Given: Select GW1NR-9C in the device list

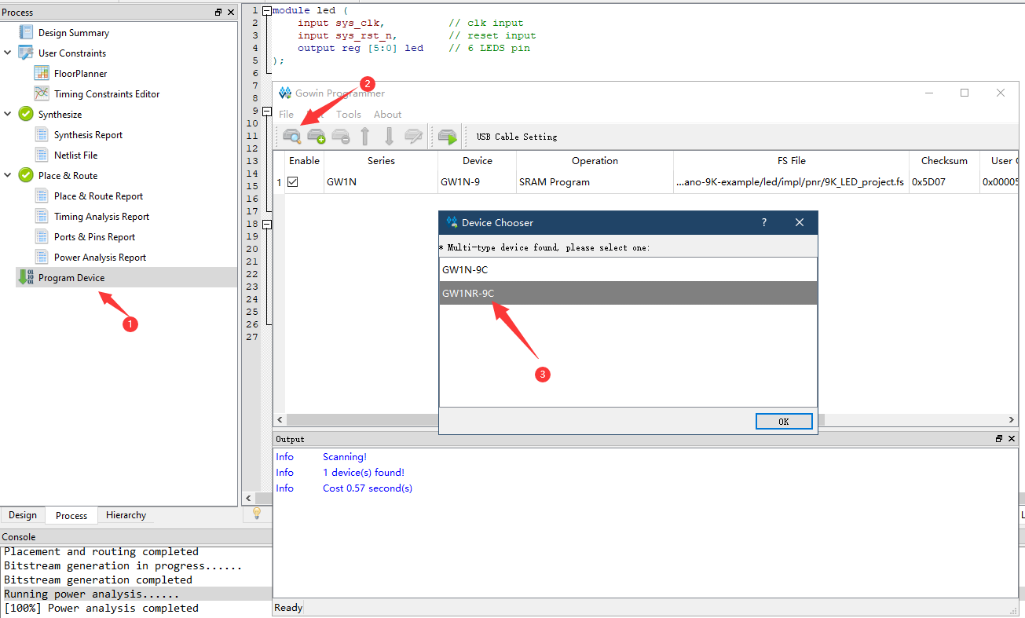Looking at the screenshot, I should [628, 293].
